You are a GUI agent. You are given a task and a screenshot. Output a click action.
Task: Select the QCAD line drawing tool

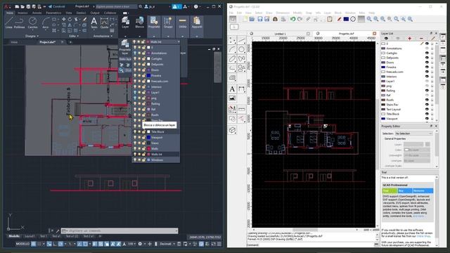tap(241, 41)
